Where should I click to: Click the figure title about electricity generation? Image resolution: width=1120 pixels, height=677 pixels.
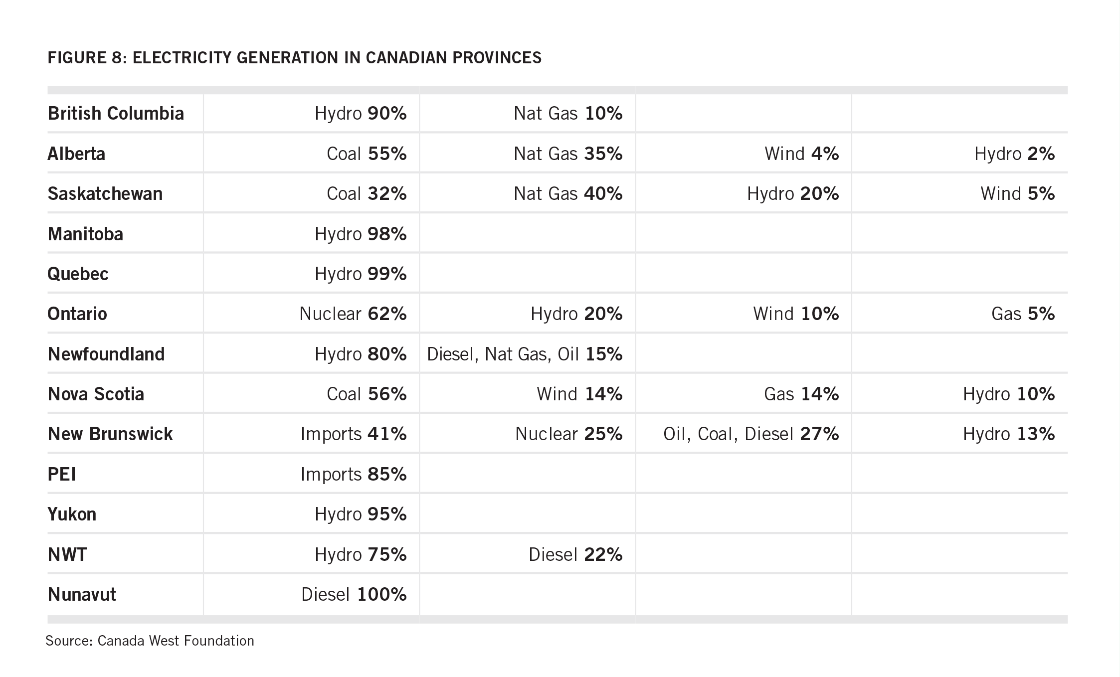coord(294,58)
